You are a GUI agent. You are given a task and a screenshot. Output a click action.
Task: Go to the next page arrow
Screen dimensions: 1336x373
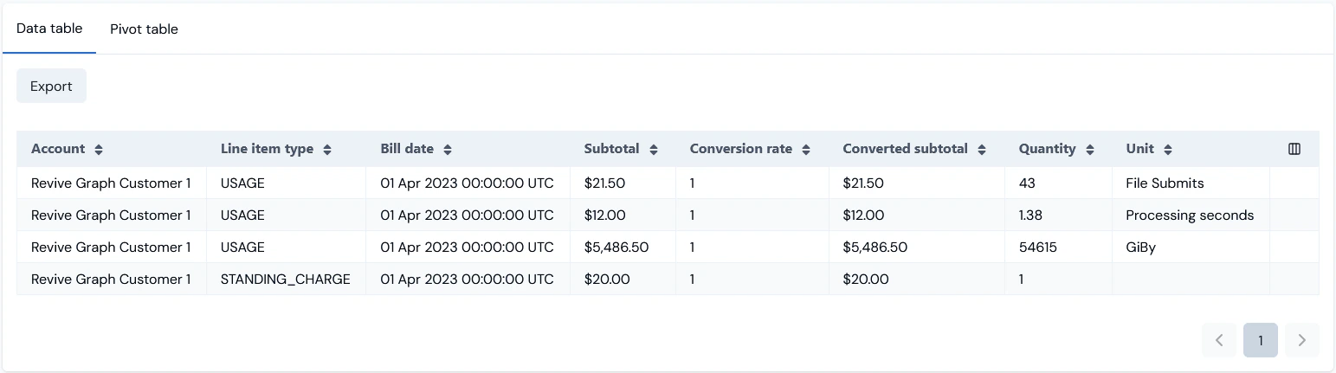click(x=1301, y=340)
